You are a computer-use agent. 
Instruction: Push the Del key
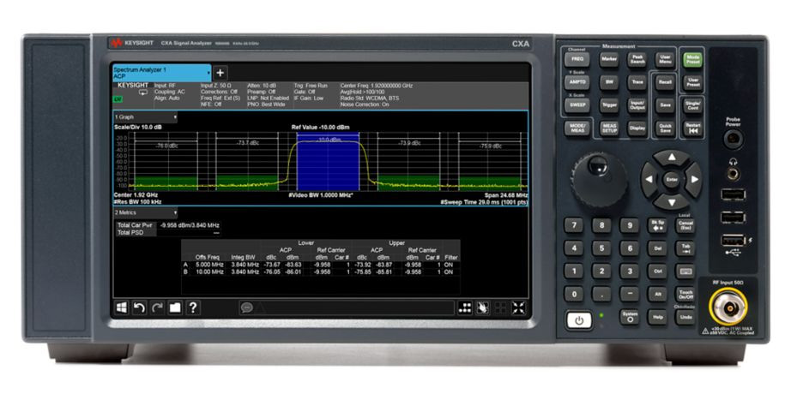tap(657, 248)
